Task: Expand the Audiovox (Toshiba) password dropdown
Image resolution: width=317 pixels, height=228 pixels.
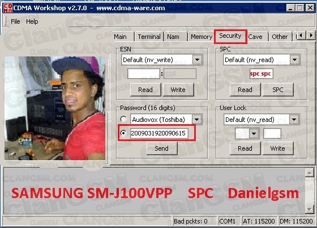Action: click(x=197, y=120)
